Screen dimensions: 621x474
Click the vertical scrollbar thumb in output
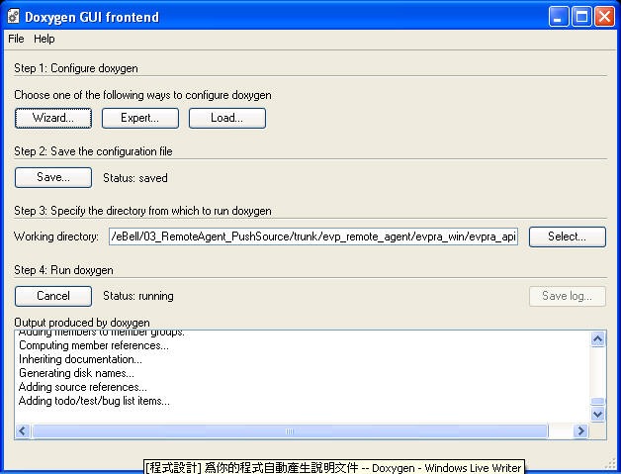[597, 402]
